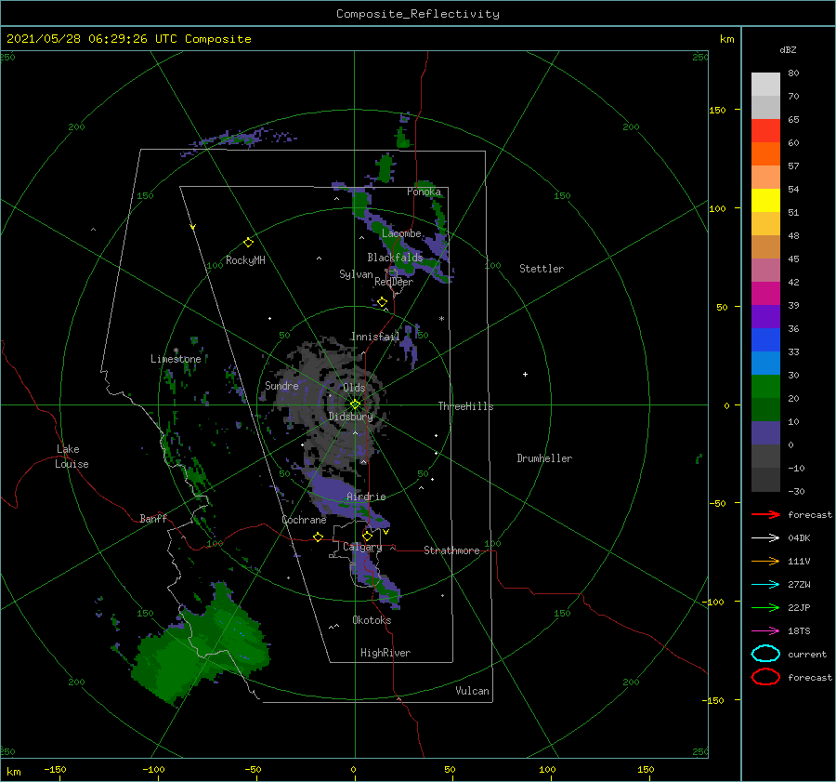The width and height of the screenshot is (836, 782).
Task: Click the Sylvan label
Action: (x=356, y=274)
